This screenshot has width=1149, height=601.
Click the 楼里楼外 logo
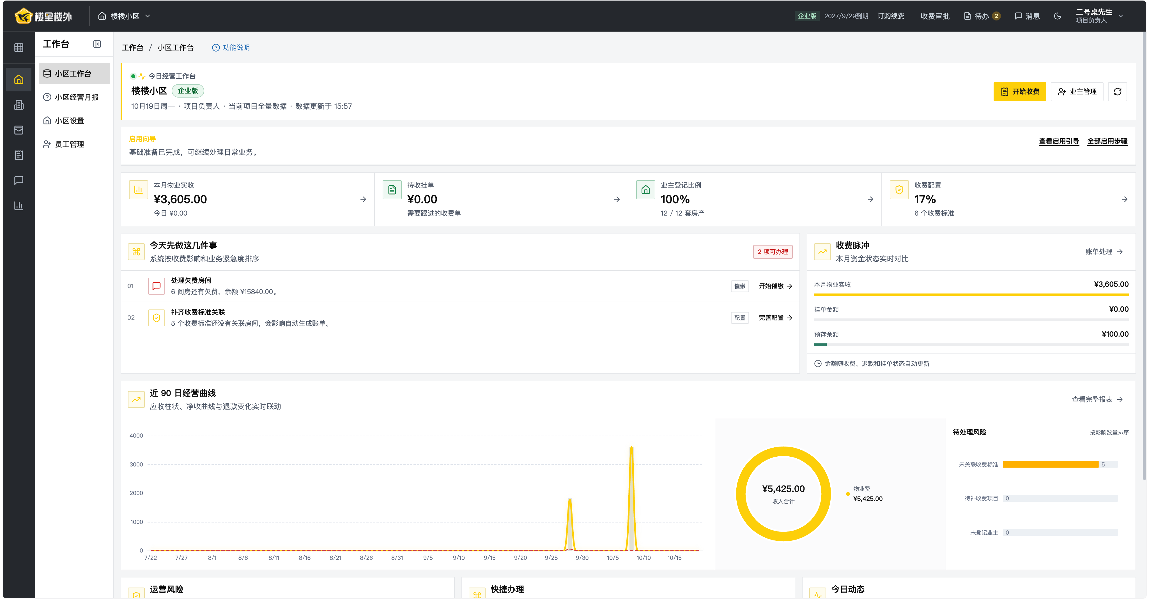click(x=43, y=16)
